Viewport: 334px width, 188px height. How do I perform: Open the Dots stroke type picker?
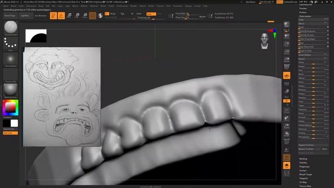(10, 44)
